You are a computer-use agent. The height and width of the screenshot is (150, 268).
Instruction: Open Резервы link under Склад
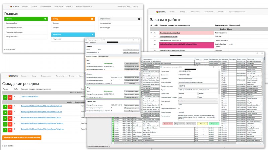(x=56, y=28)
